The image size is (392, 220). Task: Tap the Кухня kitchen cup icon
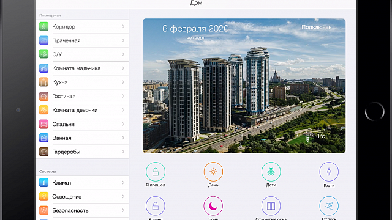tap(43, 82)
